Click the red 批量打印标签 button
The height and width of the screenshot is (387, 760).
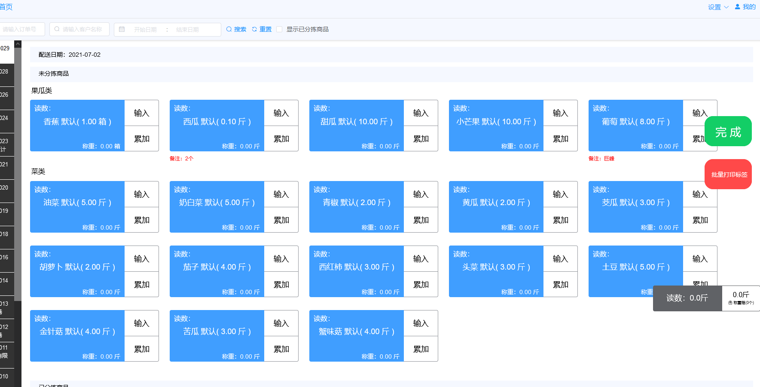click(728, 174)
